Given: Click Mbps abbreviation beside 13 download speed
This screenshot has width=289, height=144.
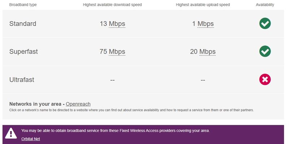Looking at the screenshot, I should (x=117, y=24).
